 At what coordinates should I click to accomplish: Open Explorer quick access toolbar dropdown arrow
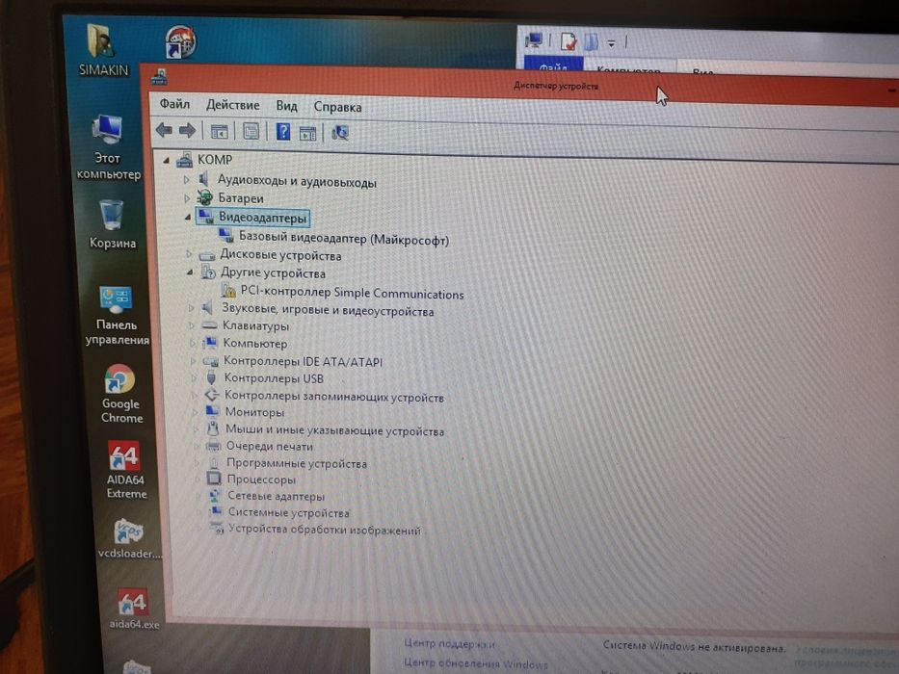tap(612, 43)
